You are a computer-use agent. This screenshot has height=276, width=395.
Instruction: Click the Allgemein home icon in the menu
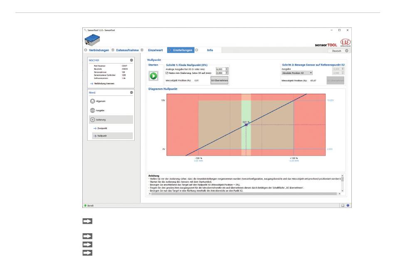click(x=92, y=101)
